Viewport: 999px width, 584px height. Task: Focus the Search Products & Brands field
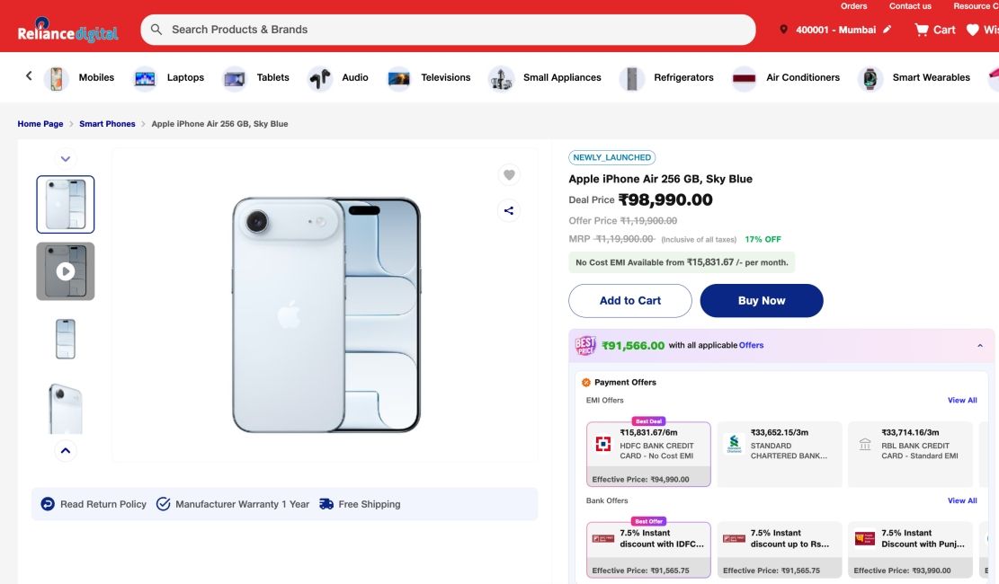click(x=448, y=30)
